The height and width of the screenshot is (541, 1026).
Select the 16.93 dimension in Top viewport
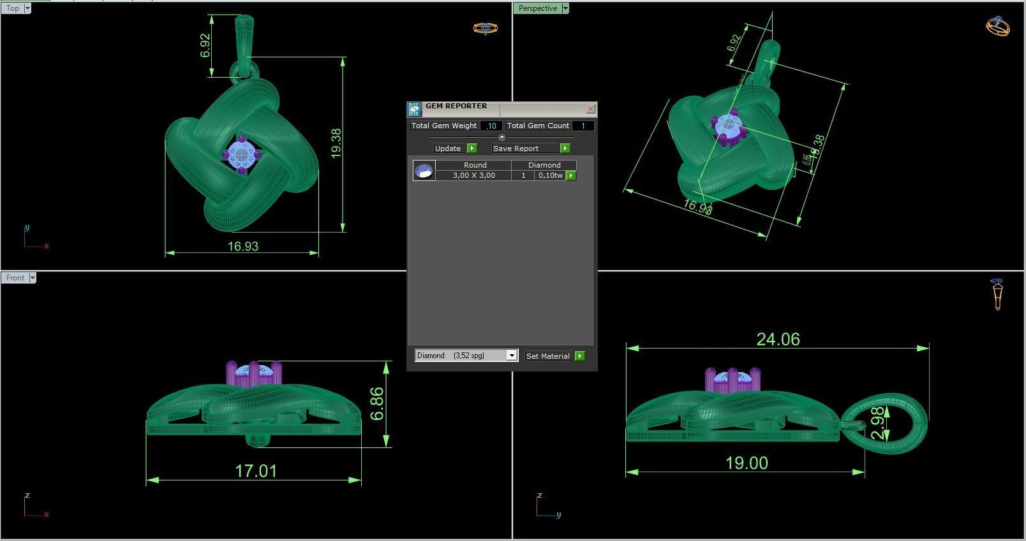pyautogui.click(x=242, y=246)
